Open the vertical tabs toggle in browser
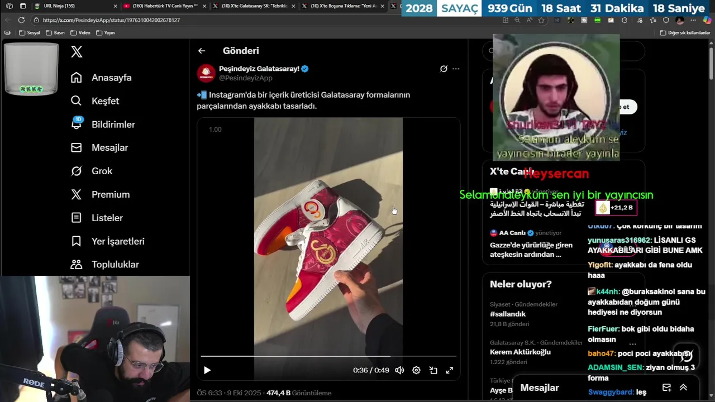This screenshot has width=715, height=402. (23, 6)
